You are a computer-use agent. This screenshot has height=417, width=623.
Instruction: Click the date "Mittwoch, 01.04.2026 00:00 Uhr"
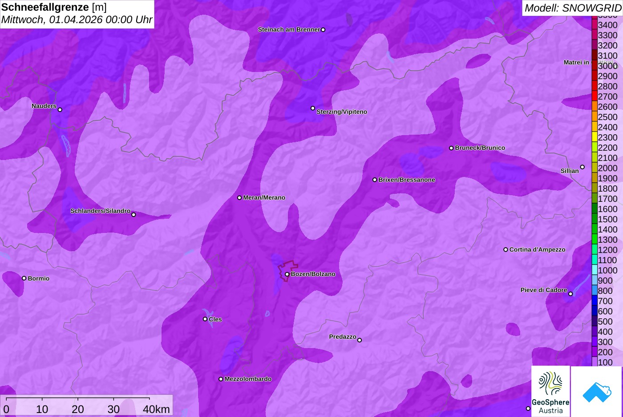(x=77, y=20)
